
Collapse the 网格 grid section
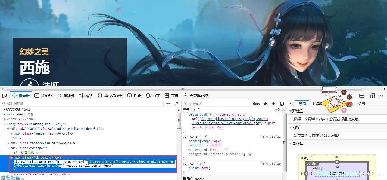(290, 127)
